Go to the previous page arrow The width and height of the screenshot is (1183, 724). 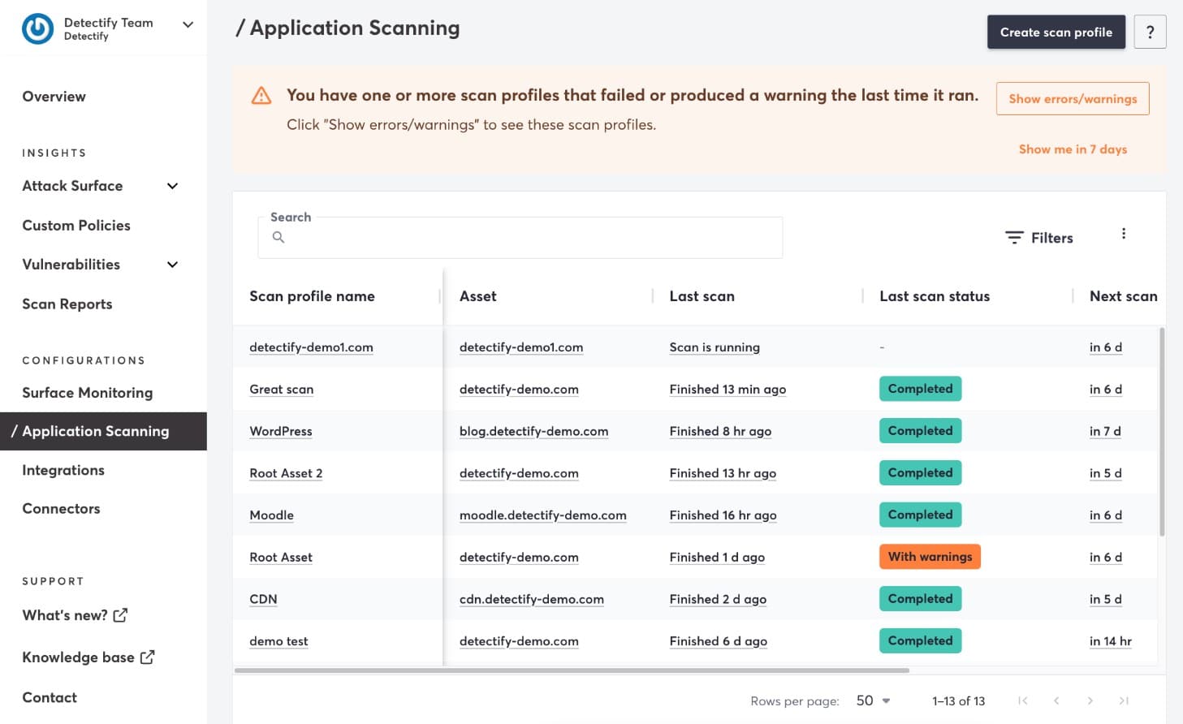(1056, 700)
